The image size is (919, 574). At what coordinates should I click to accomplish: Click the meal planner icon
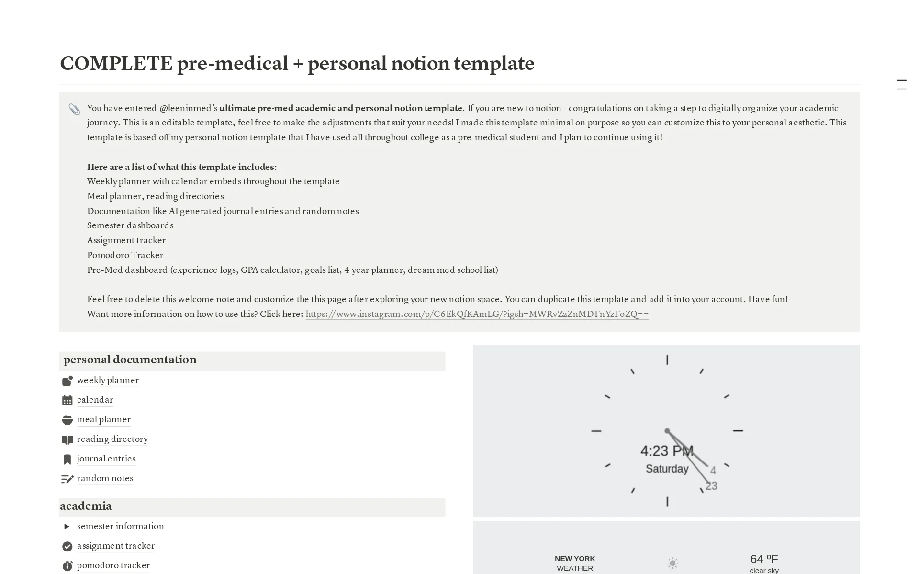point(67,419)
